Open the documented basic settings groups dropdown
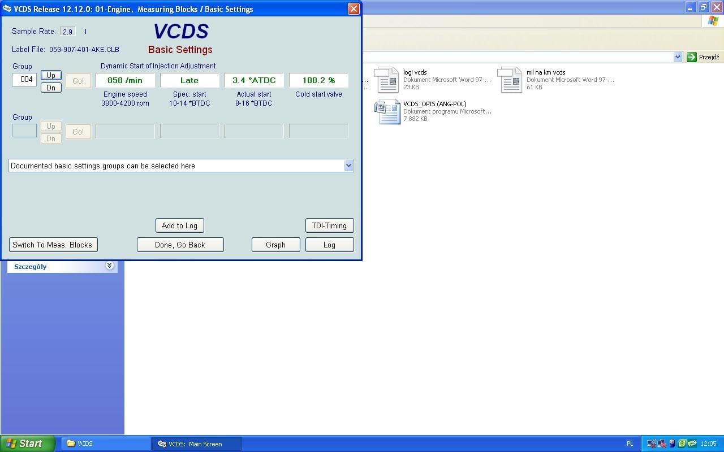724x452 pixels. [x=348, y=166]
